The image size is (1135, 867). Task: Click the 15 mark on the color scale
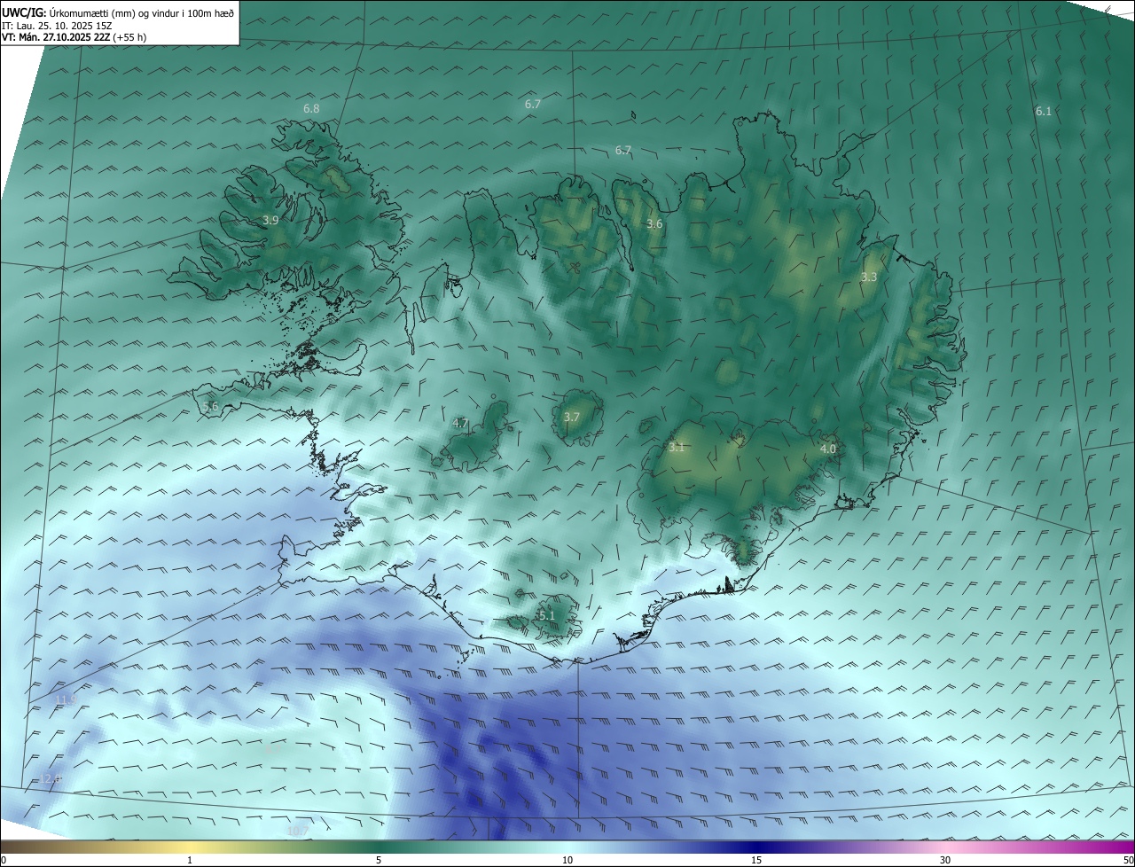tap(756, 859)
